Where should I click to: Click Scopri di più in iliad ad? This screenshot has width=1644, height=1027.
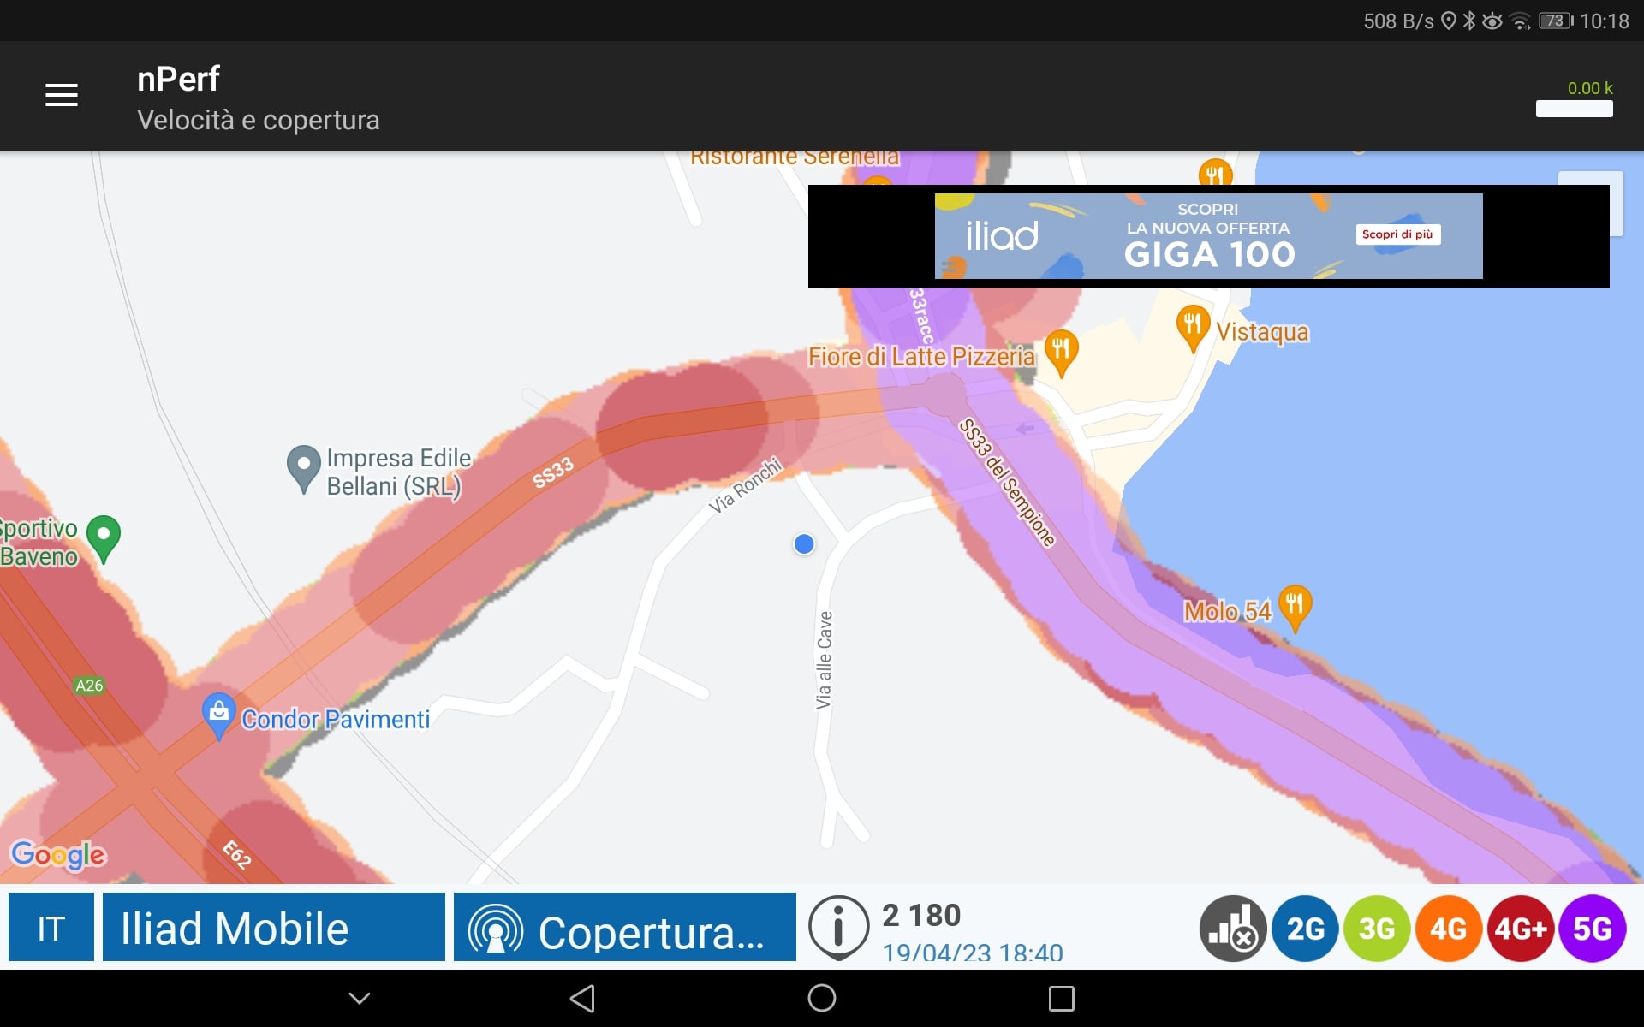(x=1397, y=234)
